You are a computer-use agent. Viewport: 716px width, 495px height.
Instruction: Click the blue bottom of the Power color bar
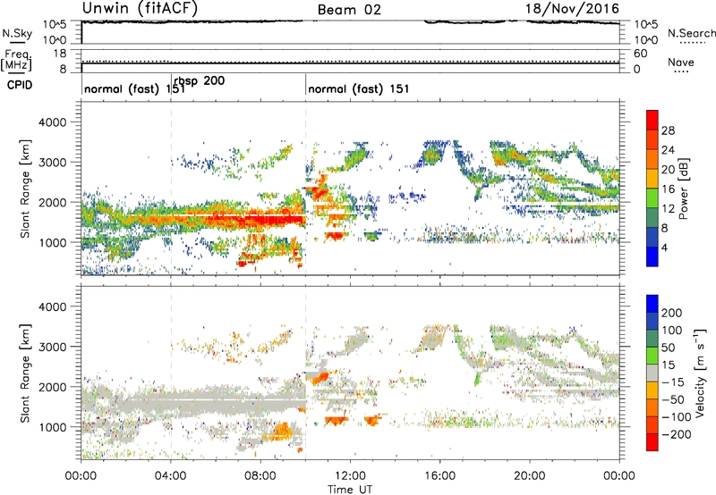coord(652,256)
